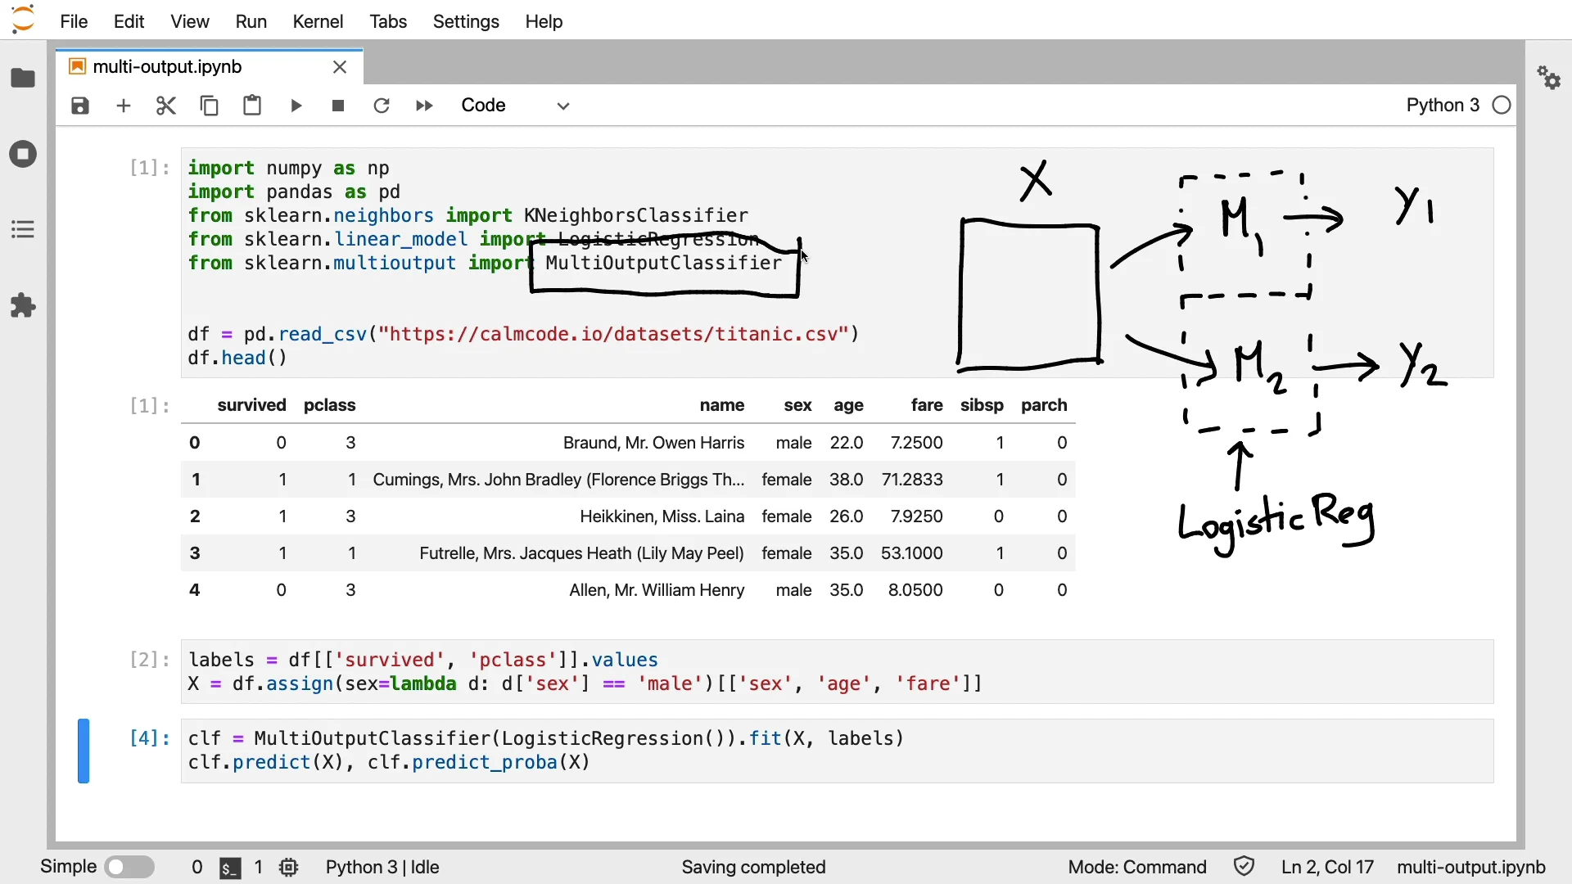The image size is (1572, 884).
Task: Toggle Simple interface mode switch
Action: pyautogui.click(x=130, y=867)
